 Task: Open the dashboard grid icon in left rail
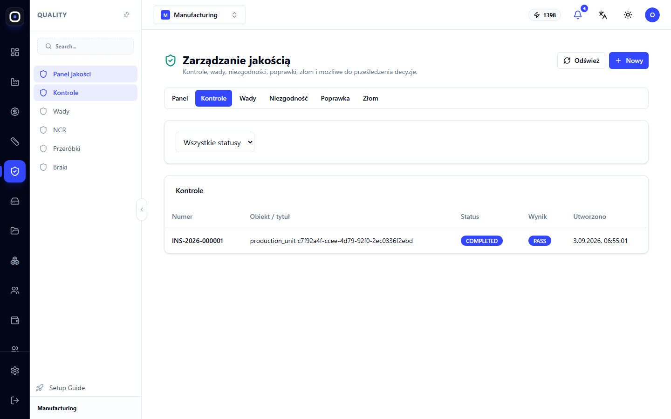[15, 52]
